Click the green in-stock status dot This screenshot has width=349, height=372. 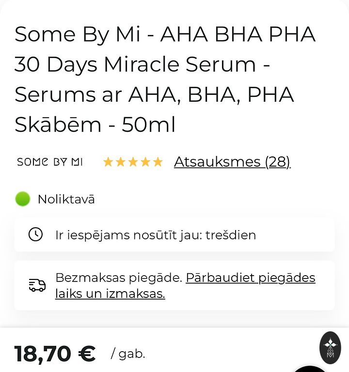click(x=23, y=199)
